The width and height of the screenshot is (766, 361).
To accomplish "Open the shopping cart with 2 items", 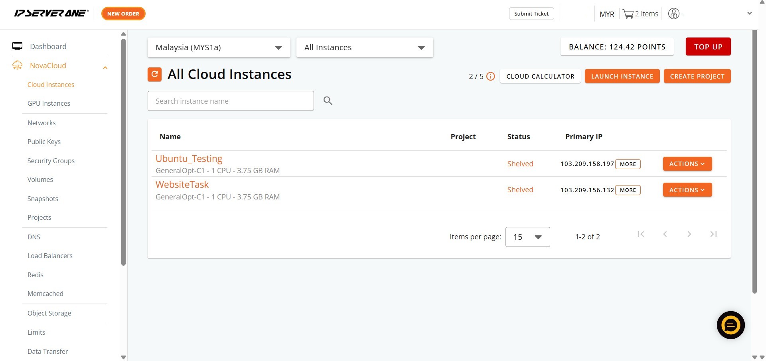I will point(640,14).
